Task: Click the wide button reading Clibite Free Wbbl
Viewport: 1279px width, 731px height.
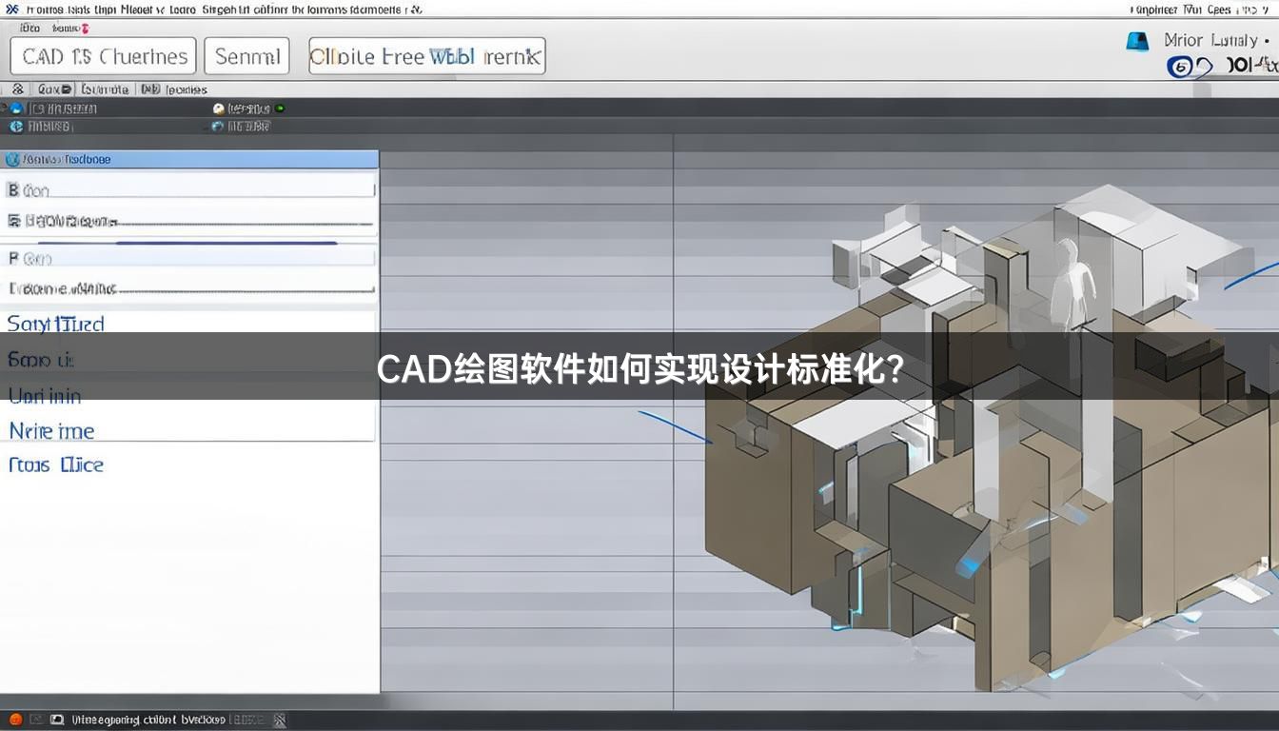Action: 426,56
